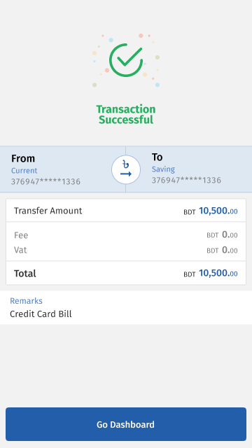The height and width of the screenshot is (448, 252).
Task: Click the Total label
Action: (25, 274)
